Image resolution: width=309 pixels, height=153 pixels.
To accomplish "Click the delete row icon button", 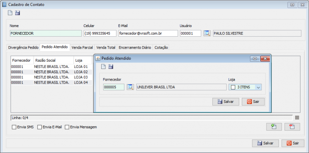I will [292, 127].
